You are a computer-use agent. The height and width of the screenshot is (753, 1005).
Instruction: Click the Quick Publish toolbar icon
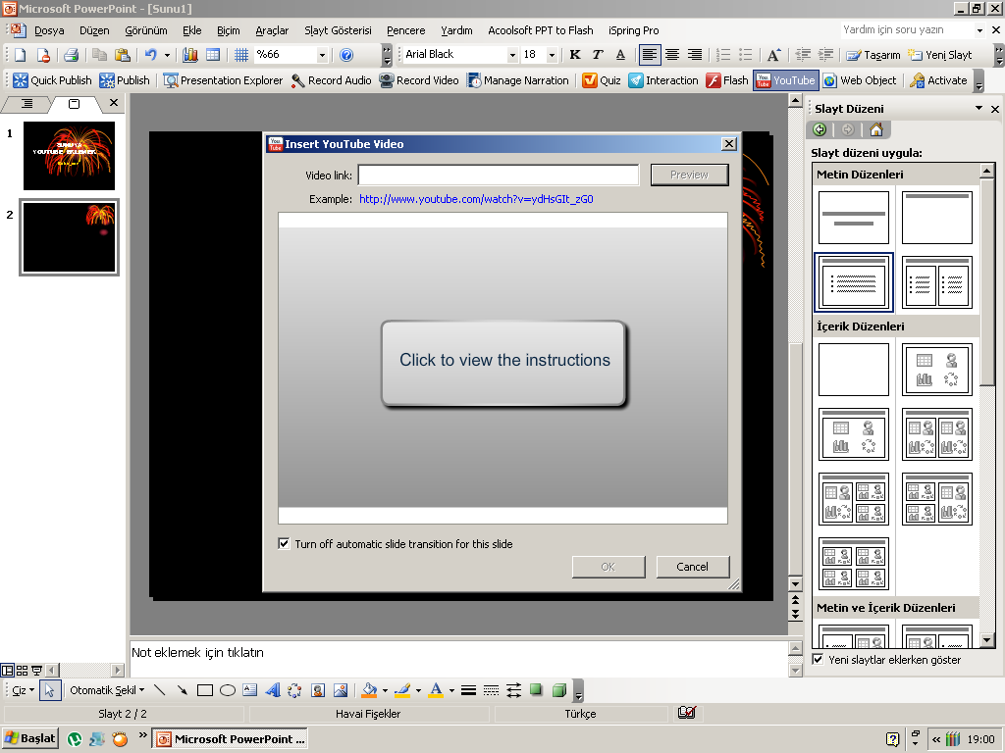(21, 80)
